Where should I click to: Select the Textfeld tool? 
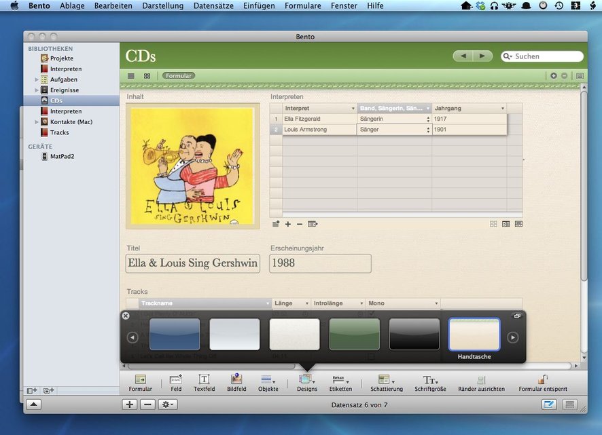[x=204, y=383]
